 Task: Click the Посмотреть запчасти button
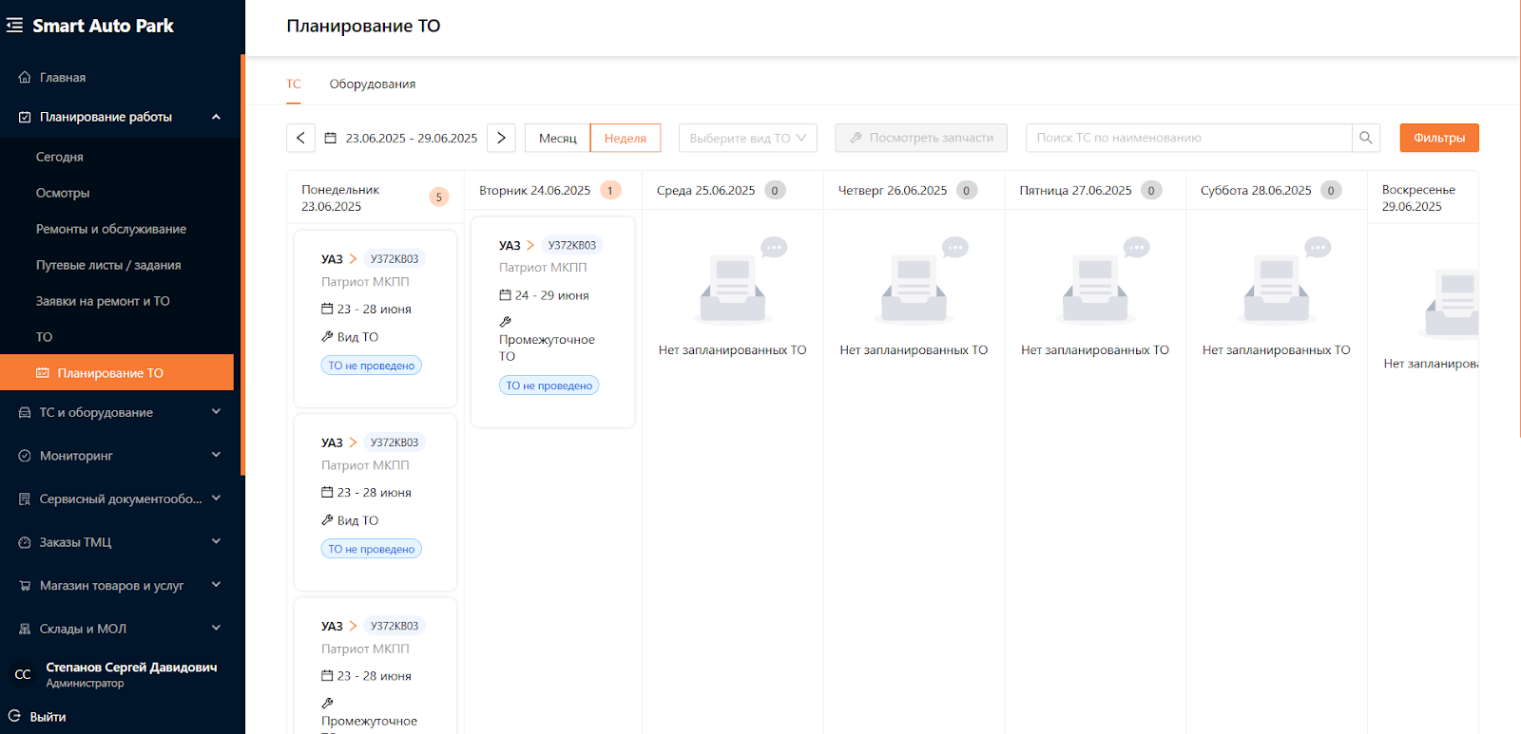[x=920, y=138]
